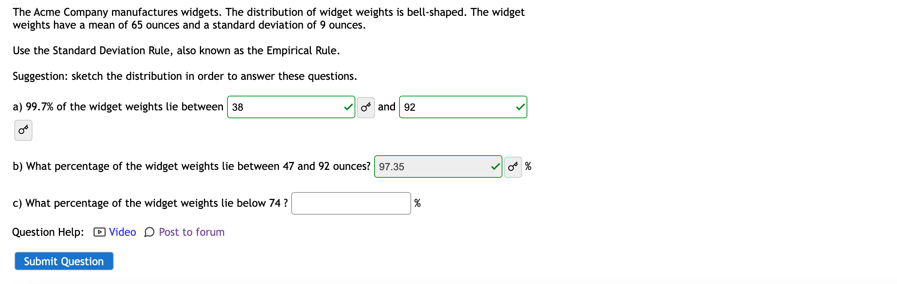Open the Video help resource
This screenshot has height=284, width=897.
pos(121,232)
